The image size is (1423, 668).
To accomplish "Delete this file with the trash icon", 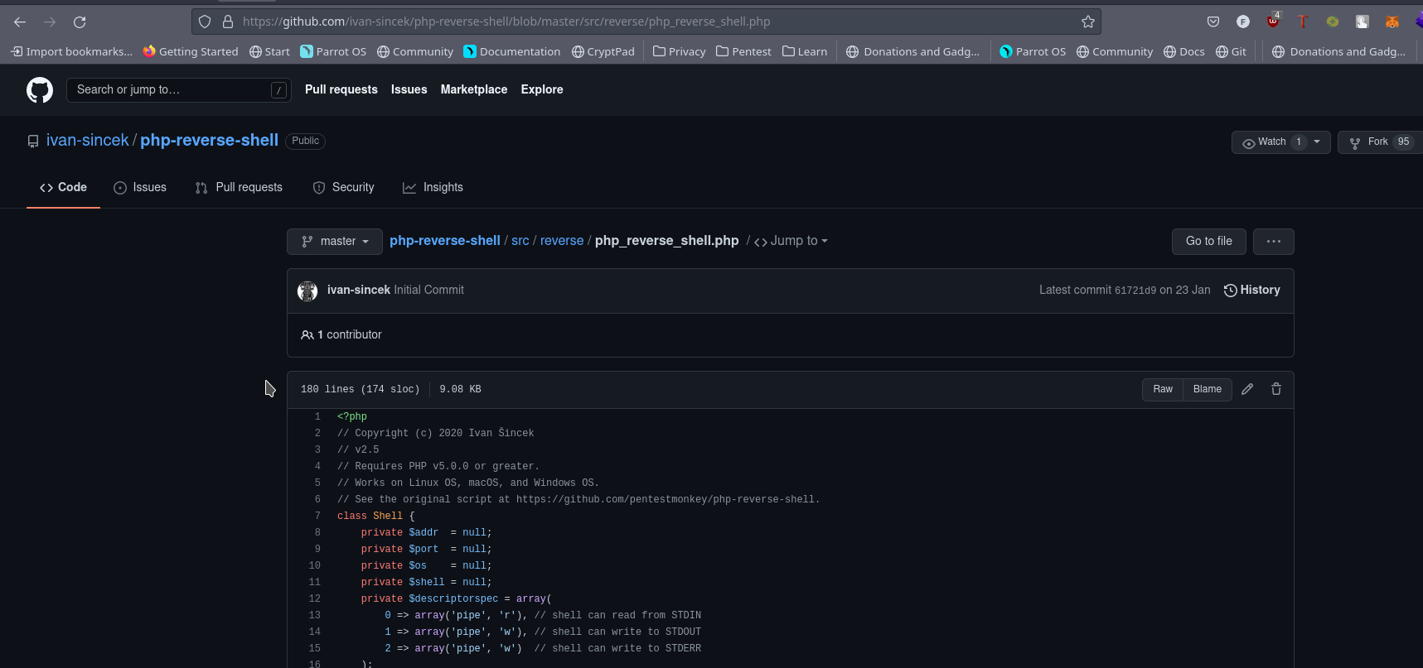I will (x=1276, y=389).
